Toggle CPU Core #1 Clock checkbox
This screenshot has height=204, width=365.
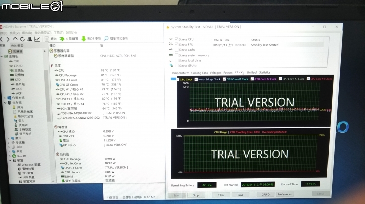[224, 79]
